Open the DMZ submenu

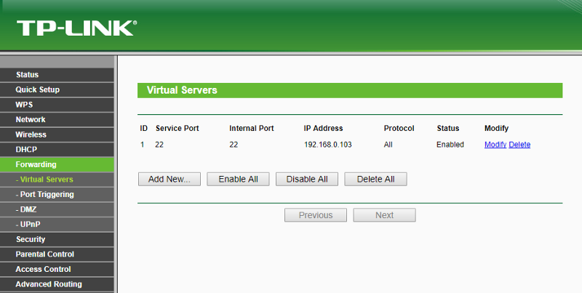click(x=57, y=209)
